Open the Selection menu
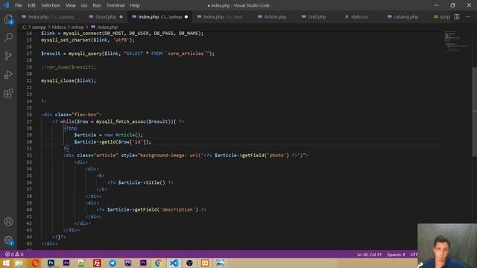Viewport: 477px width, 268px height. click(x=51, y=5)
